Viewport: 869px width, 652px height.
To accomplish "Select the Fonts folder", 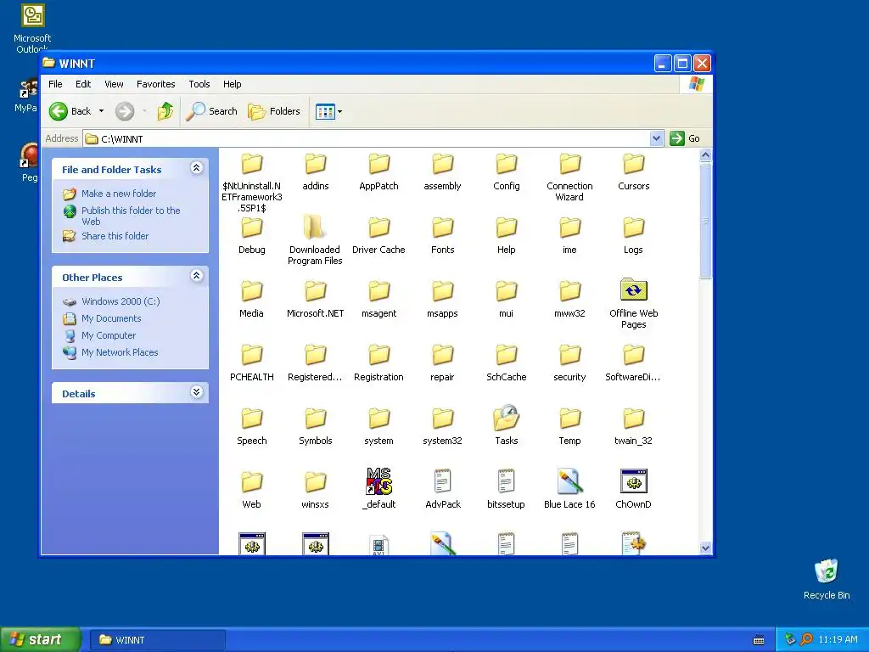I will tap(442, 234).
